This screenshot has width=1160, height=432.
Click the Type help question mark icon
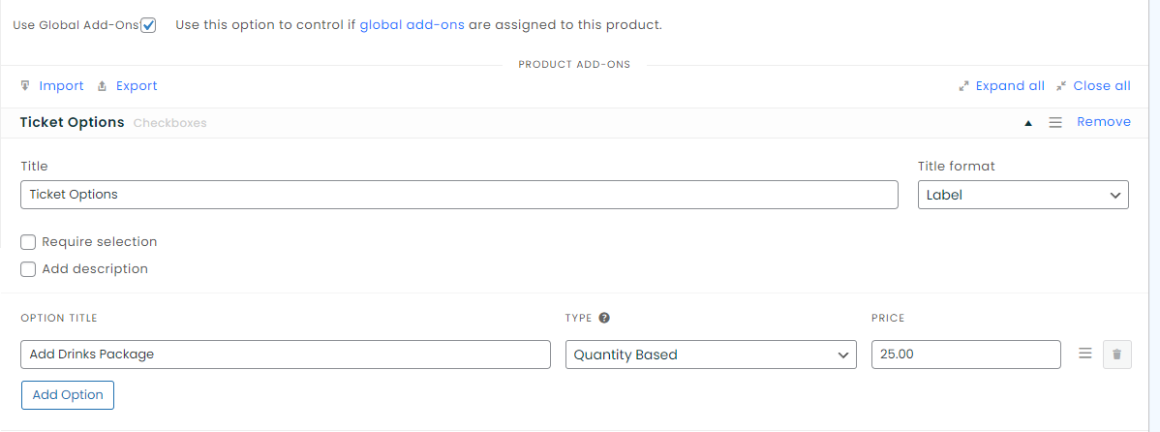click(x=604, y=318)
